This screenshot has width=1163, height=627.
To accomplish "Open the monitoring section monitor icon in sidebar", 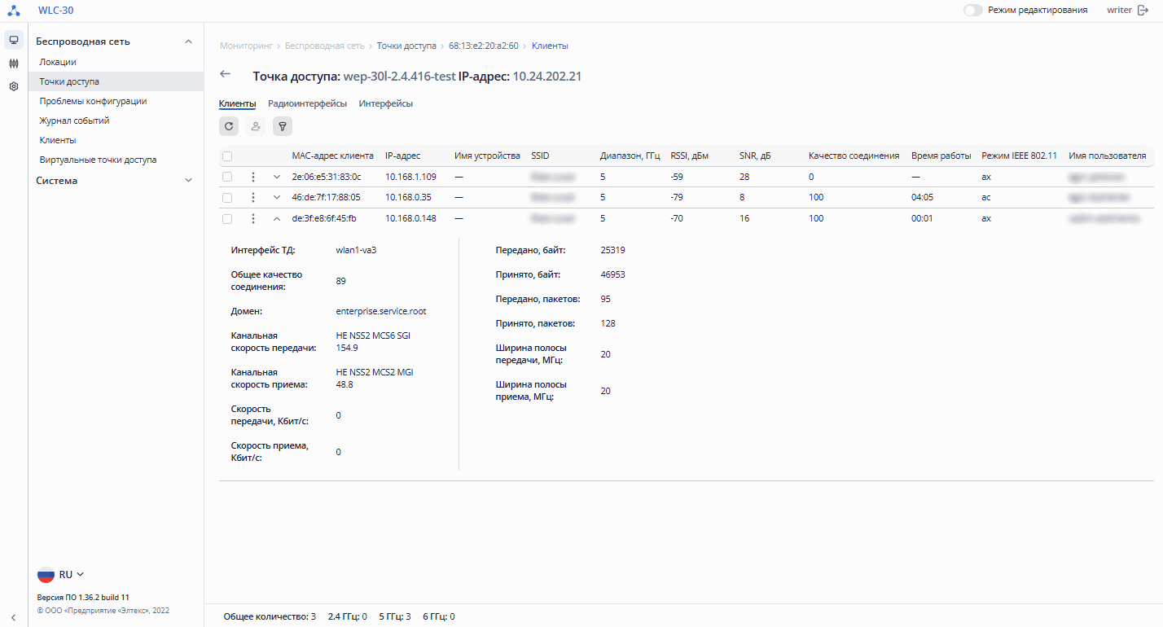I will [x=14, y=40].
